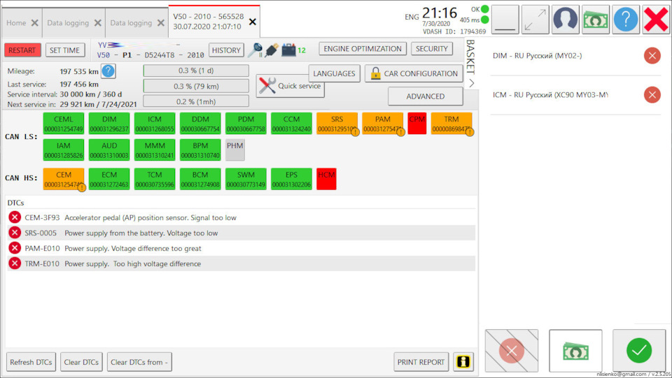Open the CEML module tile

click(x=64, y=124)
